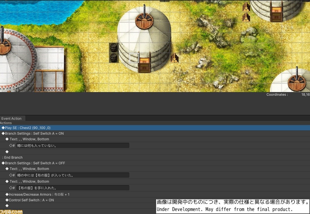Select the empty action row below Control Self Switch
This screenshot has height=214, width=310.
(x=155, y=206)
